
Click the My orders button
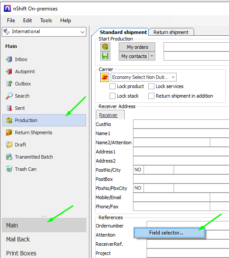pyautogui.click(x=137, y=47)
